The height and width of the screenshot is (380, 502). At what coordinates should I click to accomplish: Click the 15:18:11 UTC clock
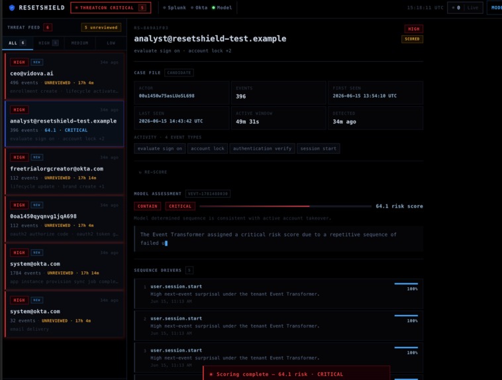[425, 8]
